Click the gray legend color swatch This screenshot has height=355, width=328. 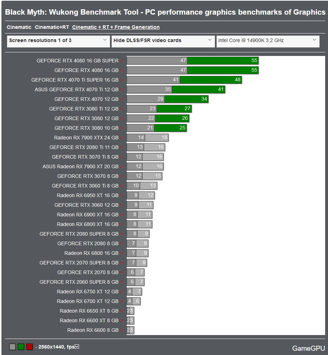(x=12, y=347)
